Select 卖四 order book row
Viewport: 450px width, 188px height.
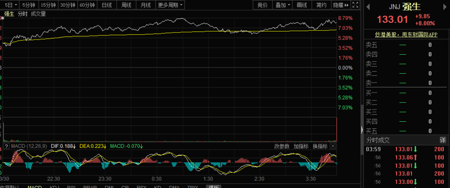click(x=405, y=54)
